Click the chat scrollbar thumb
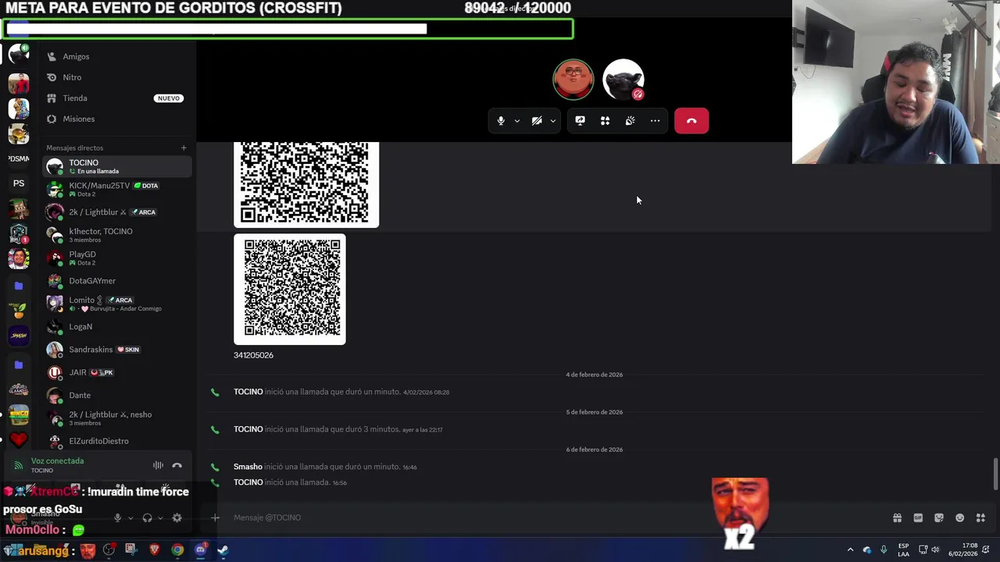This screenshot has width=1000, height=562. (x=995, y=474)
